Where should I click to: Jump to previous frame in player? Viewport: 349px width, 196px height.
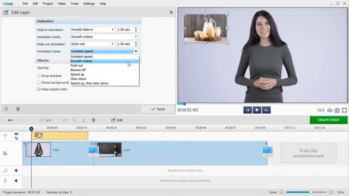tap(248, 110)
